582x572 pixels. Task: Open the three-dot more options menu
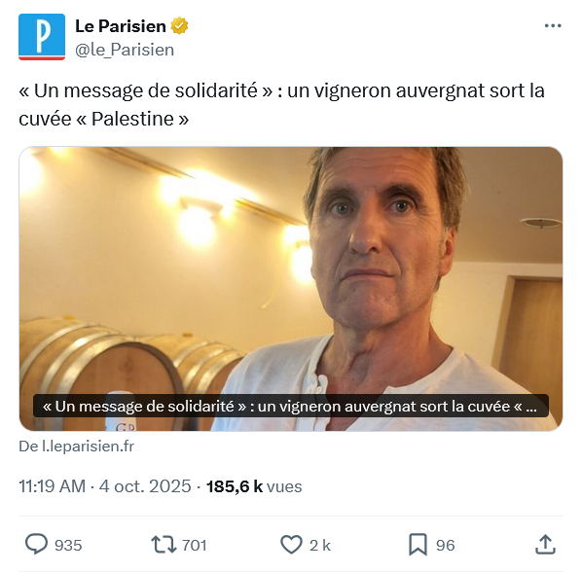(x=553, y=25)
